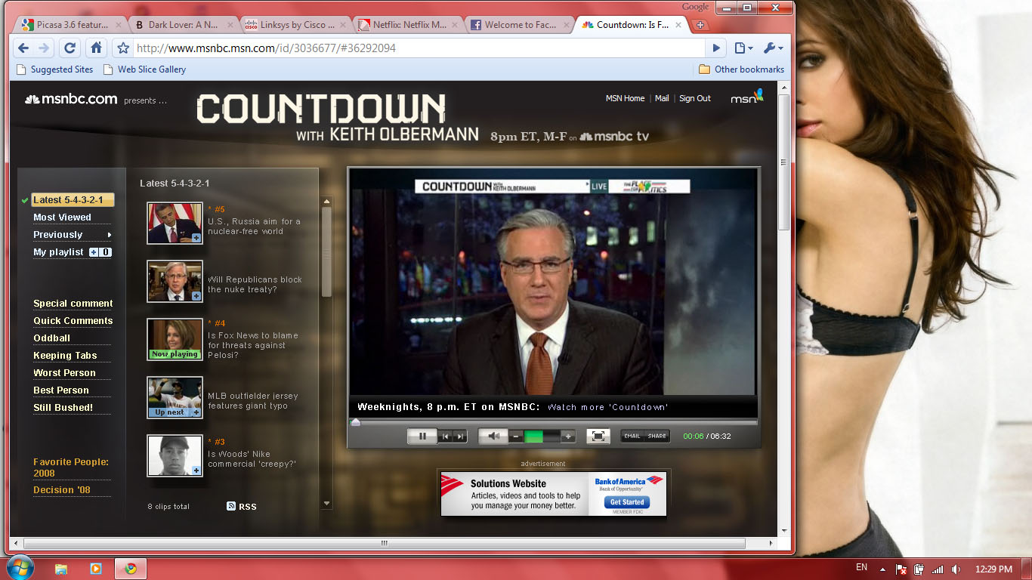
Task: Decrease volume with the minus button
Action: coord(516,436)
